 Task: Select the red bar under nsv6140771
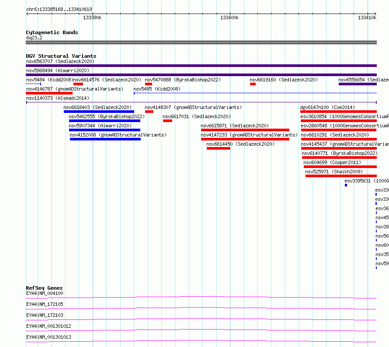point(339,158)
